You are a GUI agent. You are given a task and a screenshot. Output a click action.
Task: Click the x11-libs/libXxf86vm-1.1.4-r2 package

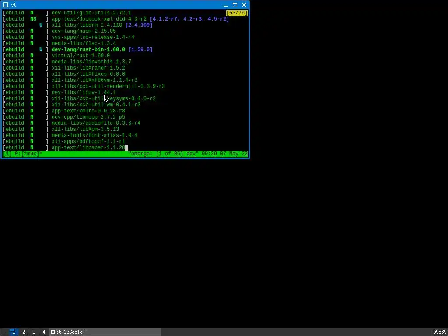coord(94,80)
